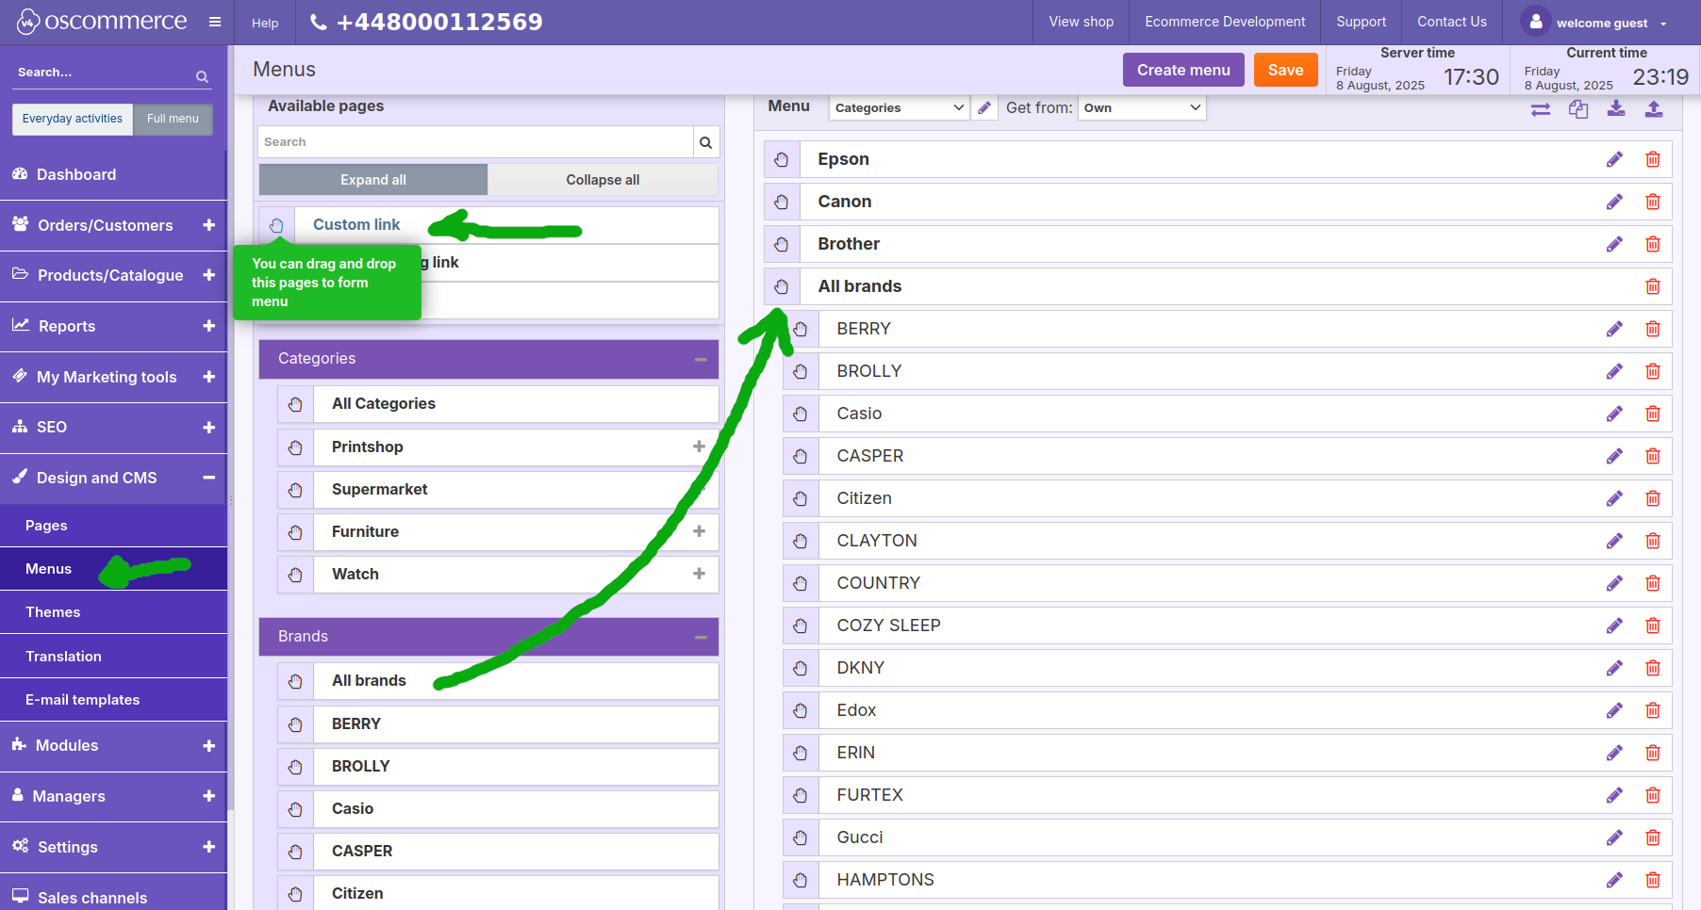Screen dimensions: 1701x910
Task: Edit the HAMPTONS menu entry
Action: point(1615,880)
